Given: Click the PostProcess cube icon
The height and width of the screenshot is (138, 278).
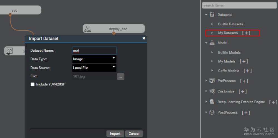Looking at the screenshot, I should [x=212, y=112].
